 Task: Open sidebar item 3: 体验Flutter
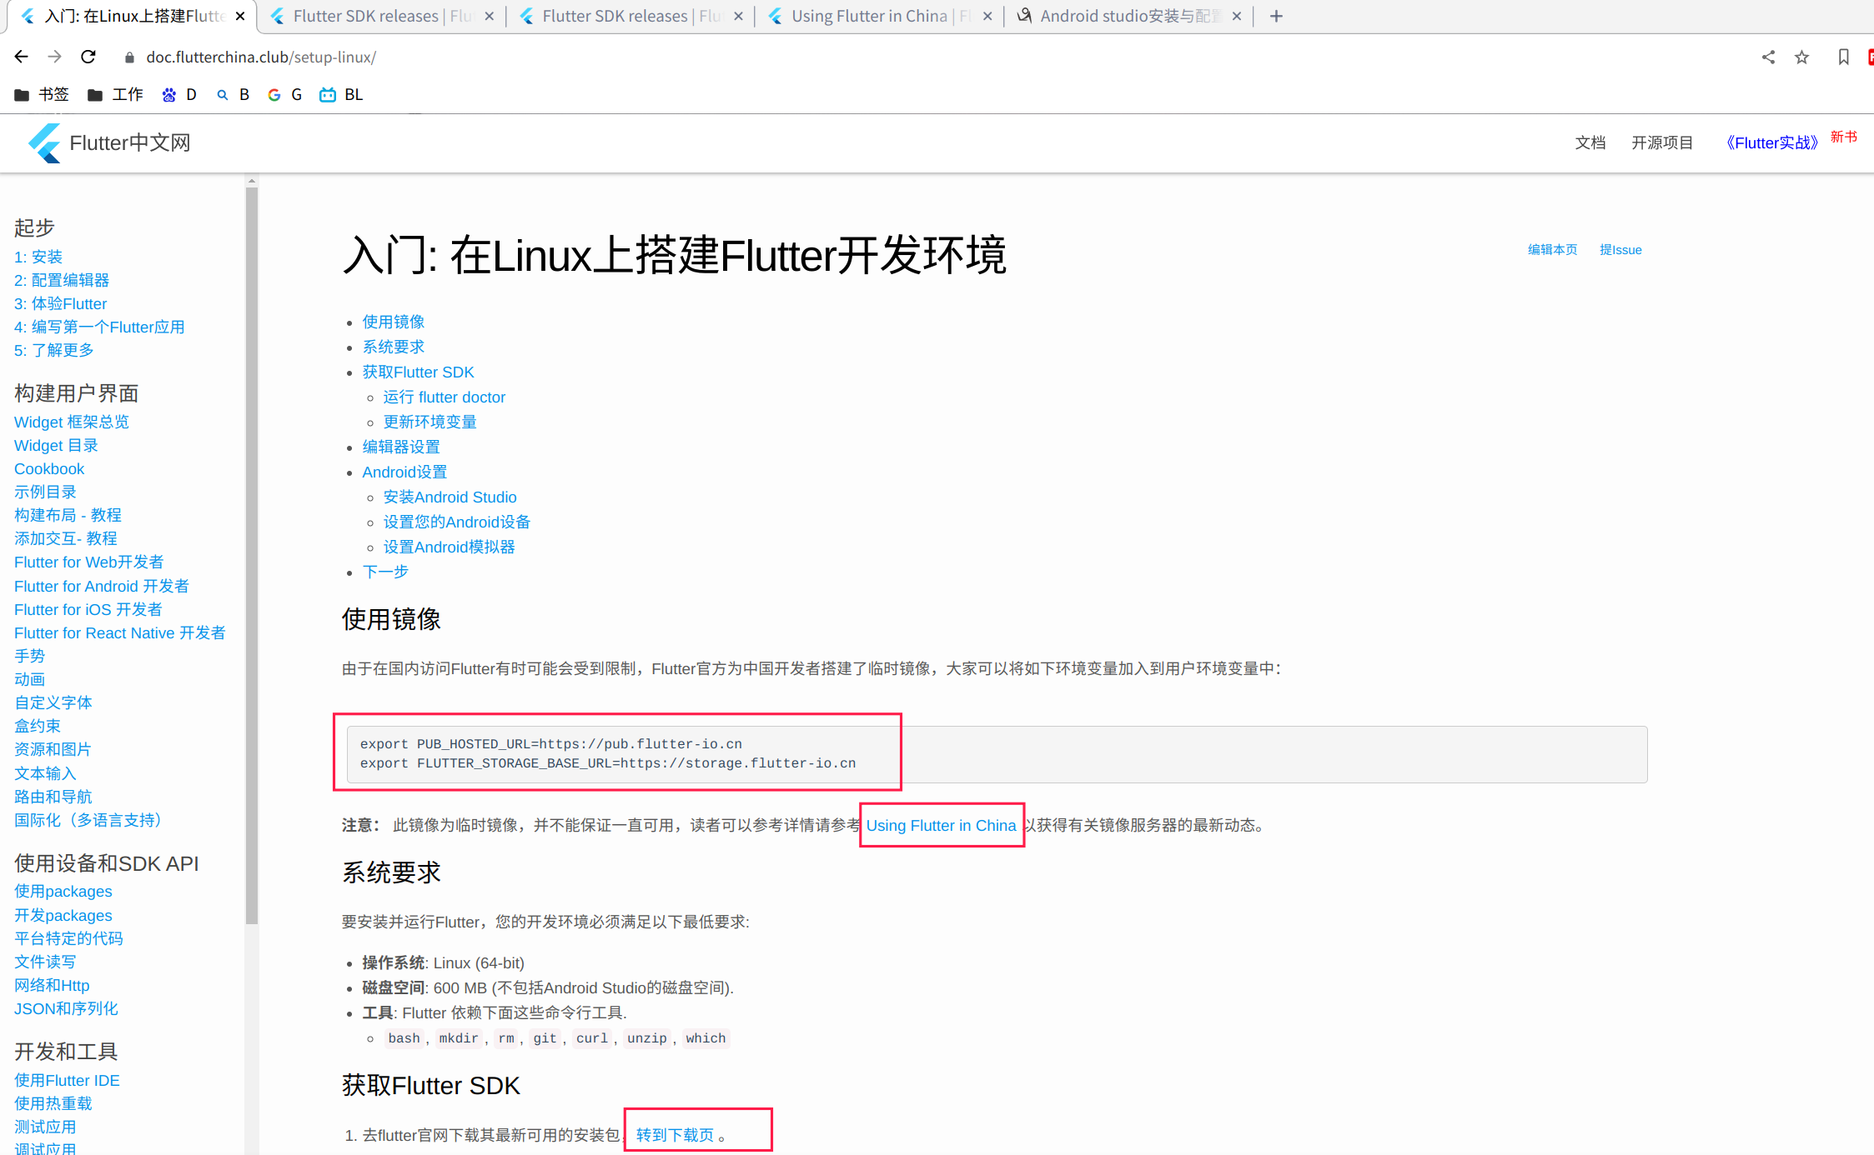(60, 303)
